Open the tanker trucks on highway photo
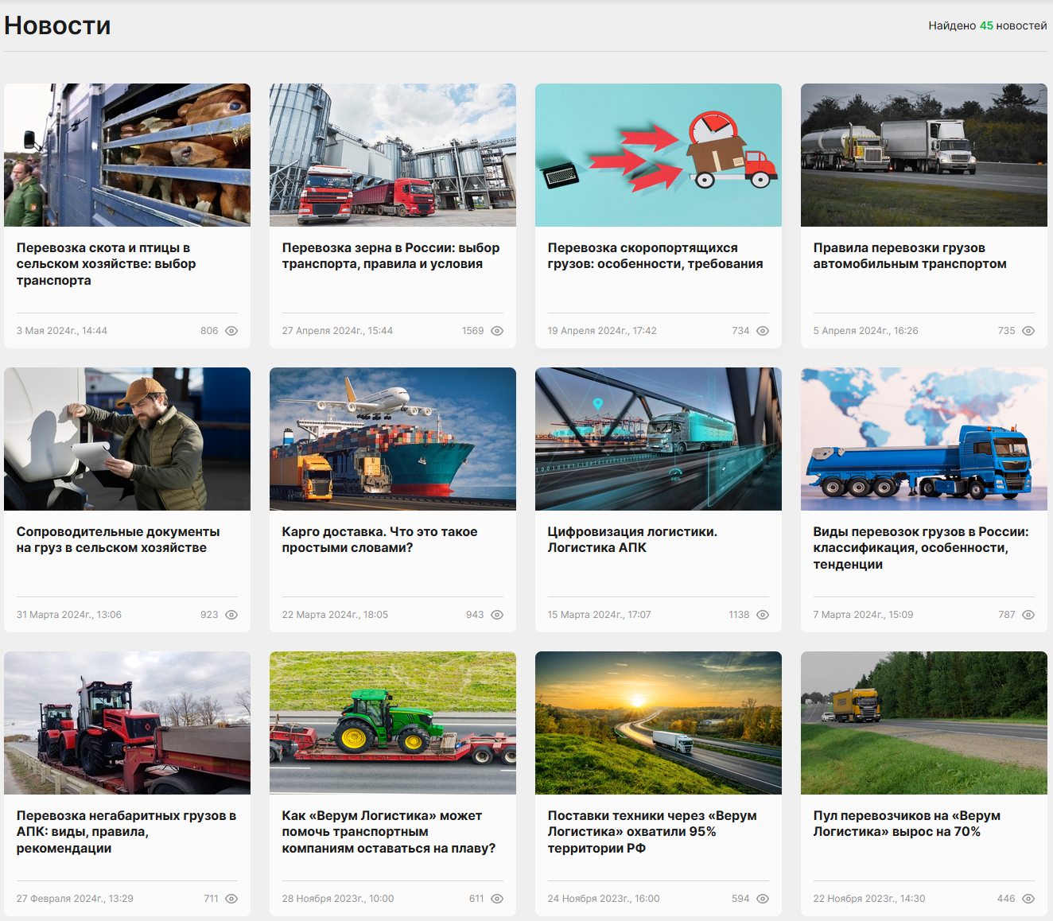This screenshot has width=1053, height=921. tap(924, 155)
